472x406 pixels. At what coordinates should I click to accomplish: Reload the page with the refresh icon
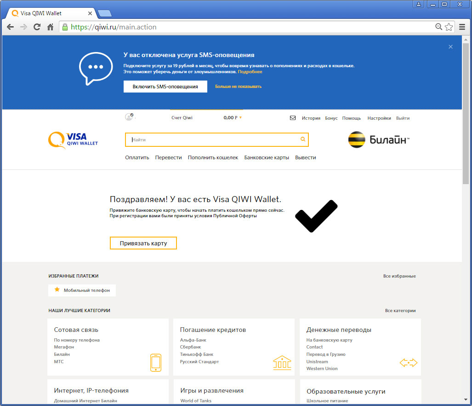coord(37,27)
